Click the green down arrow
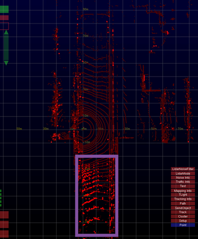 6,63
